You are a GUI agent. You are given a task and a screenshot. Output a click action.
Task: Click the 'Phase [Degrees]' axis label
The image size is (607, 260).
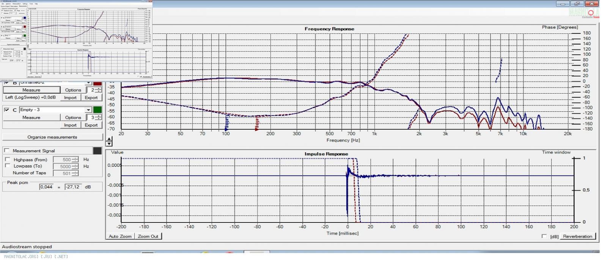560,27
